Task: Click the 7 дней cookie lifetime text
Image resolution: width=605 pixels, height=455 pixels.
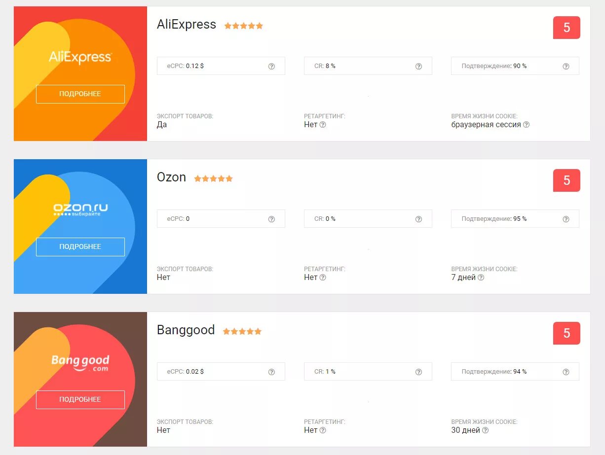Action: coord(463,278)
